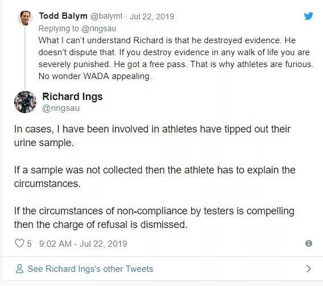Viewport: 323px width, 286px height.
Task: Open the Jul 22, 2019 reply date
Action: click(x=152, y=16)
